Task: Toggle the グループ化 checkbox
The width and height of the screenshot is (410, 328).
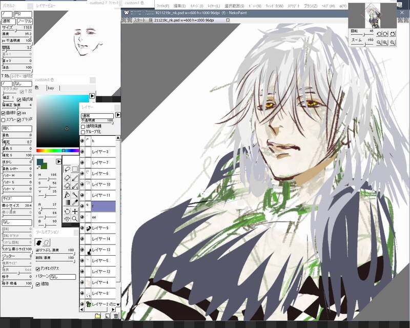Action: (83, 132)
